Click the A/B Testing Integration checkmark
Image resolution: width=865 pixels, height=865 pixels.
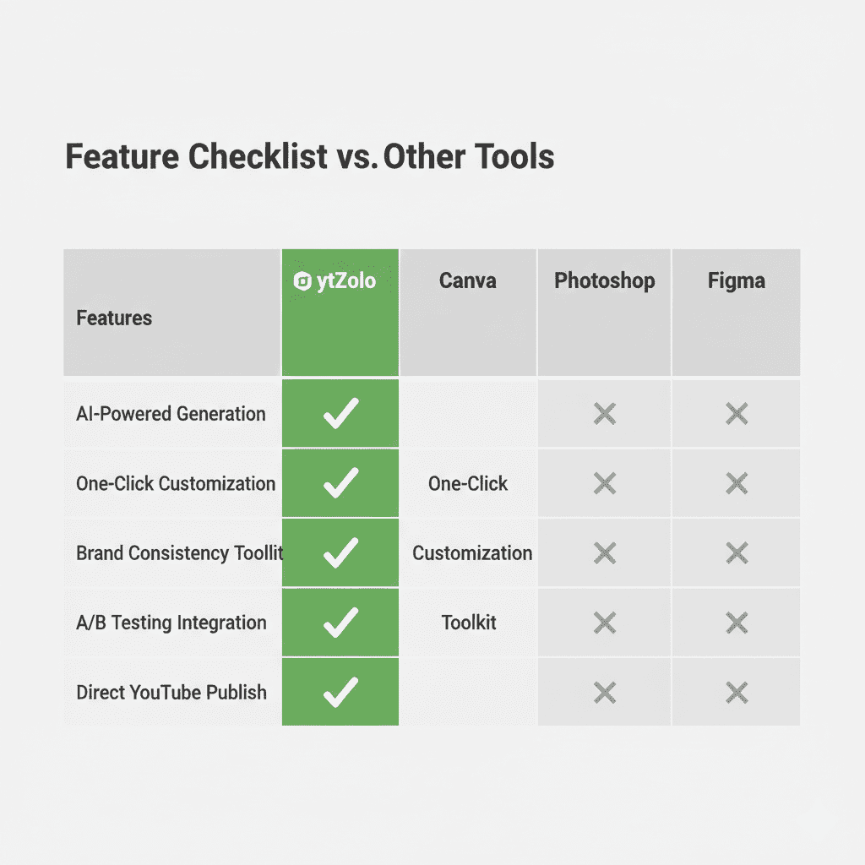340,623
